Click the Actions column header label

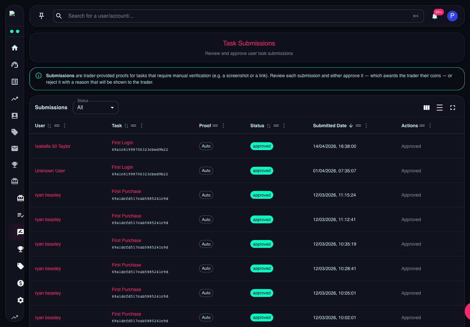pos(410,126)
